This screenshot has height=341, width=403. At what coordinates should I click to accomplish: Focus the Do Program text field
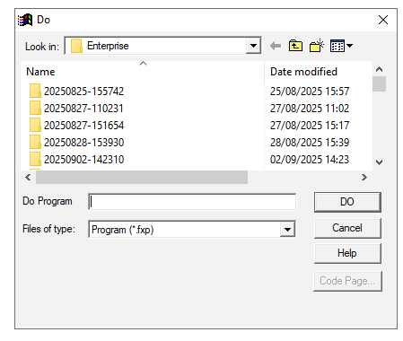click(192, 202)
